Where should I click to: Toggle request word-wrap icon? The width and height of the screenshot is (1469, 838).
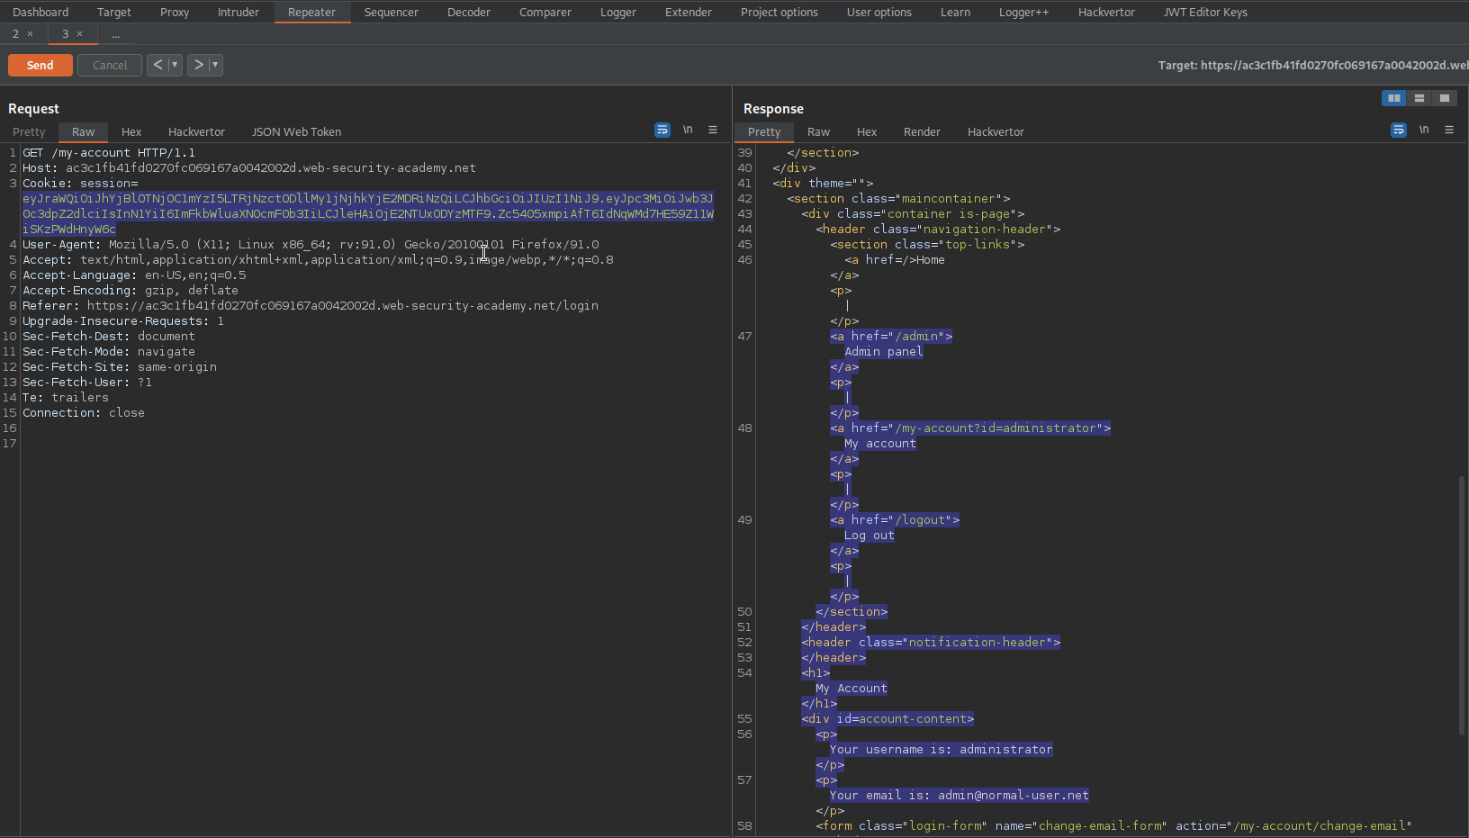pyautogui.click(x=662, y=130)
